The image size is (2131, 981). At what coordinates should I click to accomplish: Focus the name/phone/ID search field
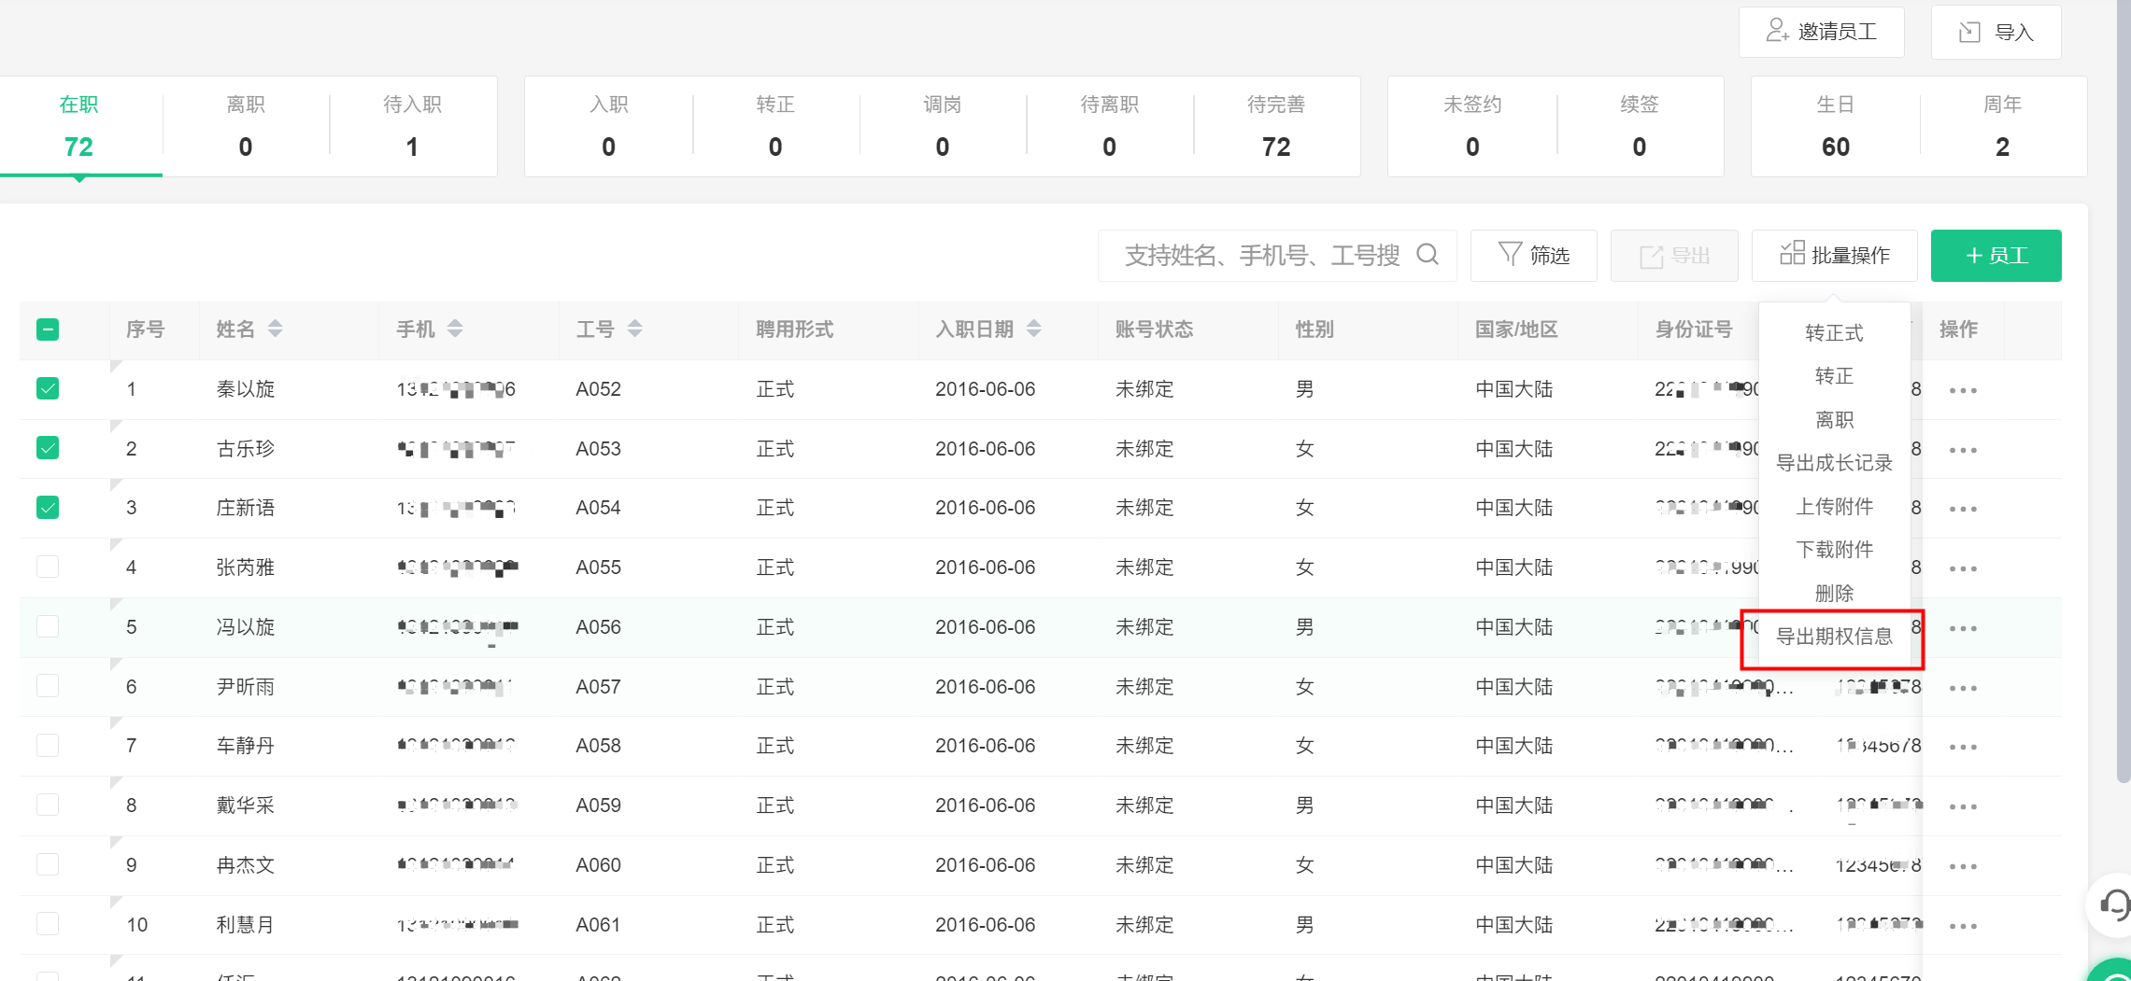pos(1261,255)
